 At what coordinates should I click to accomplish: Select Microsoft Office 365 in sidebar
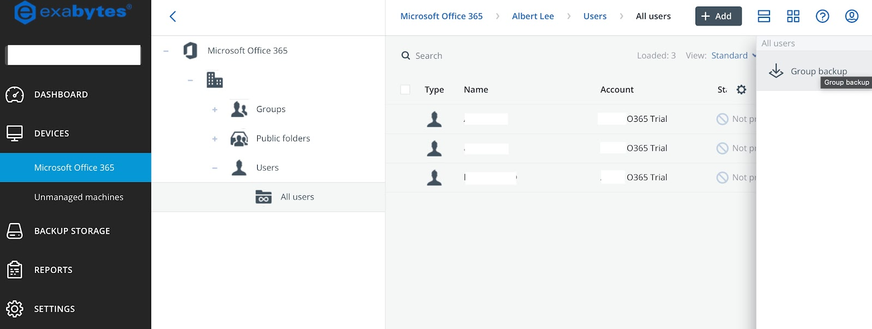[x=75, y=167]
